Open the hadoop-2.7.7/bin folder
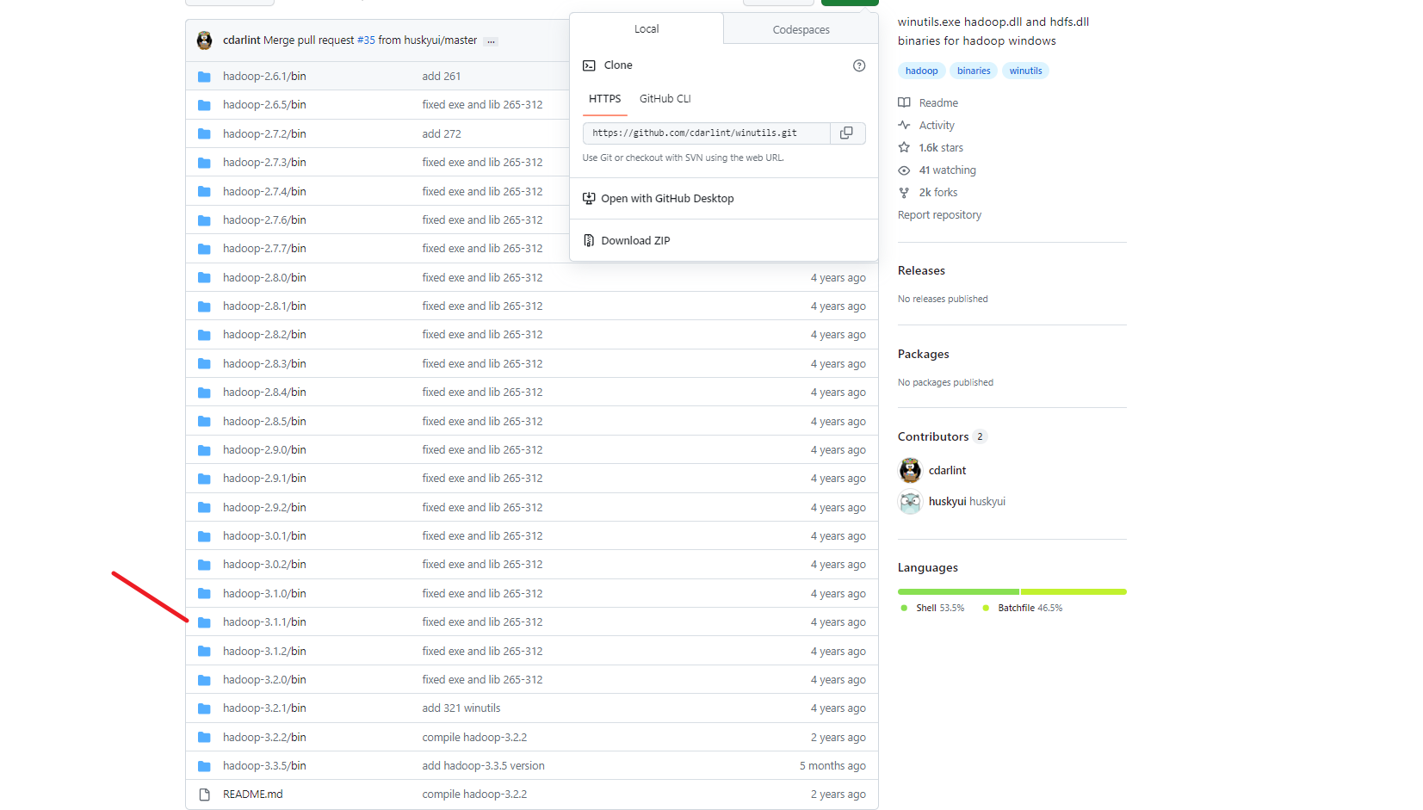Screen dimensions: 1423x810 click(264, 249)
